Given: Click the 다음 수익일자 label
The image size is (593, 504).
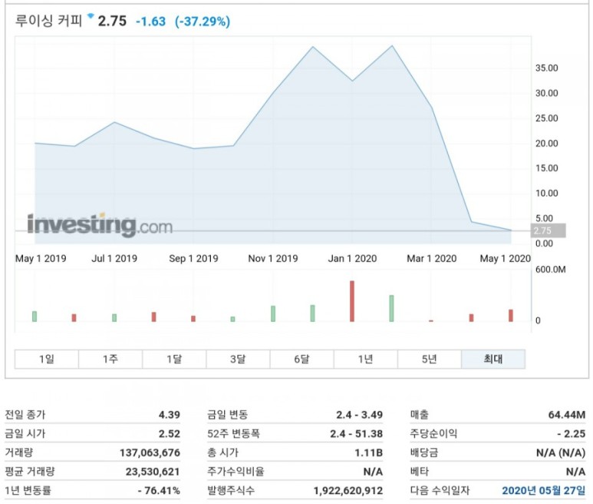Looking at the screenshot, I should (440, 490).
